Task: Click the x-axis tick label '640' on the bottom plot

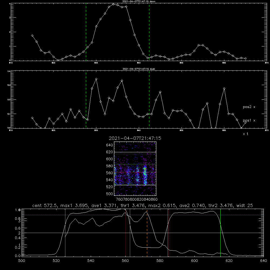Action: coord(264,261)
